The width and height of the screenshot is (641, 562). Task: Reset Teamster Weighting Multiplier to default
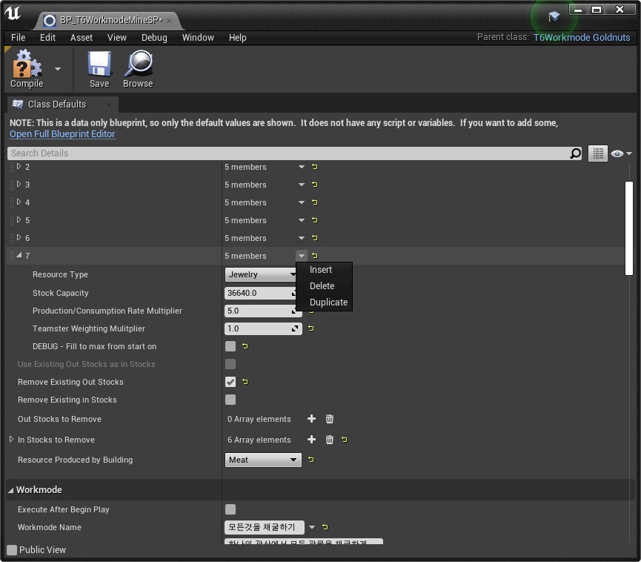click(x=311, y=328)
